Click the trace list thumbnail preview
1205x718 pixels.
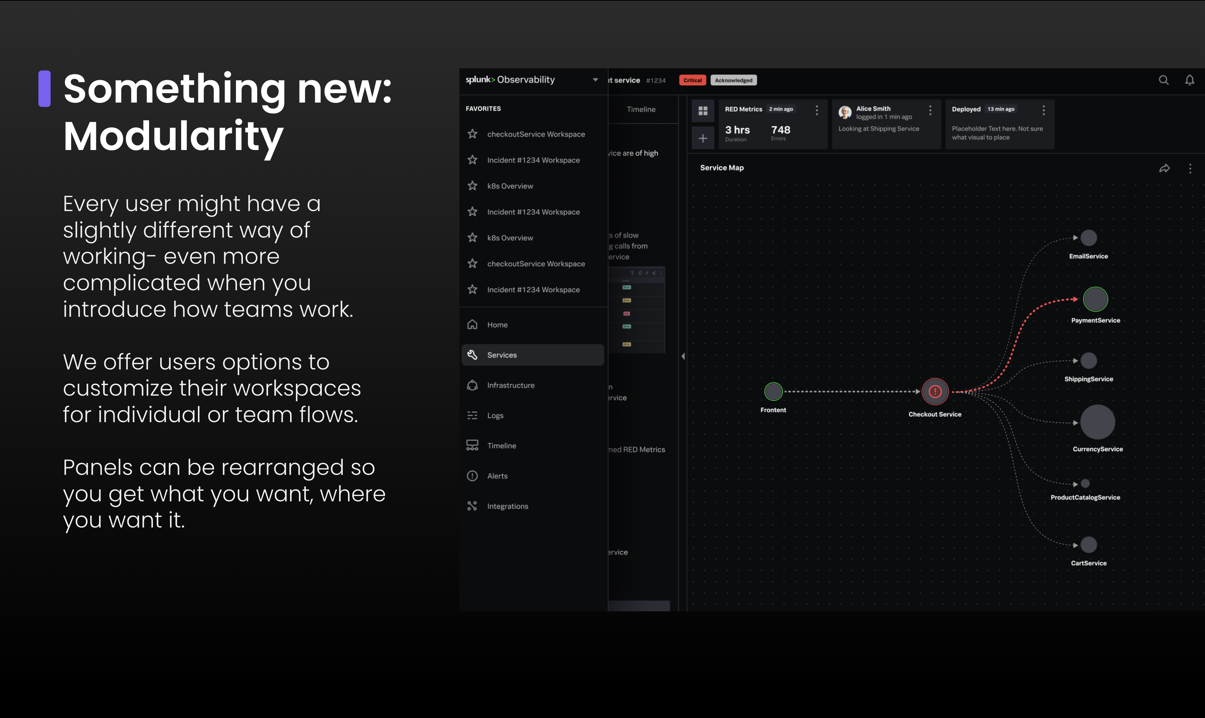click(636, 310)
